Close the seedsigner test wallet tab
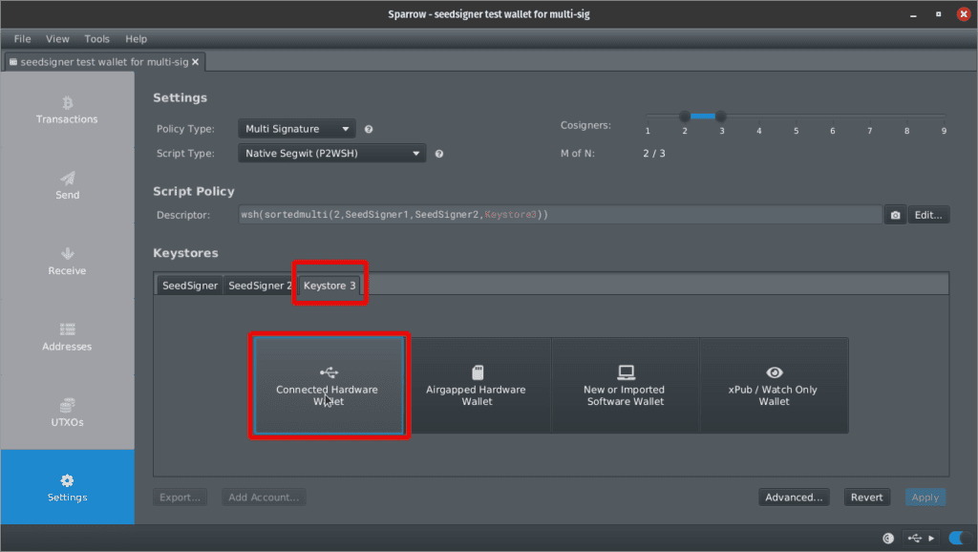Screen dimensions: 978x552 coord(195,62)
